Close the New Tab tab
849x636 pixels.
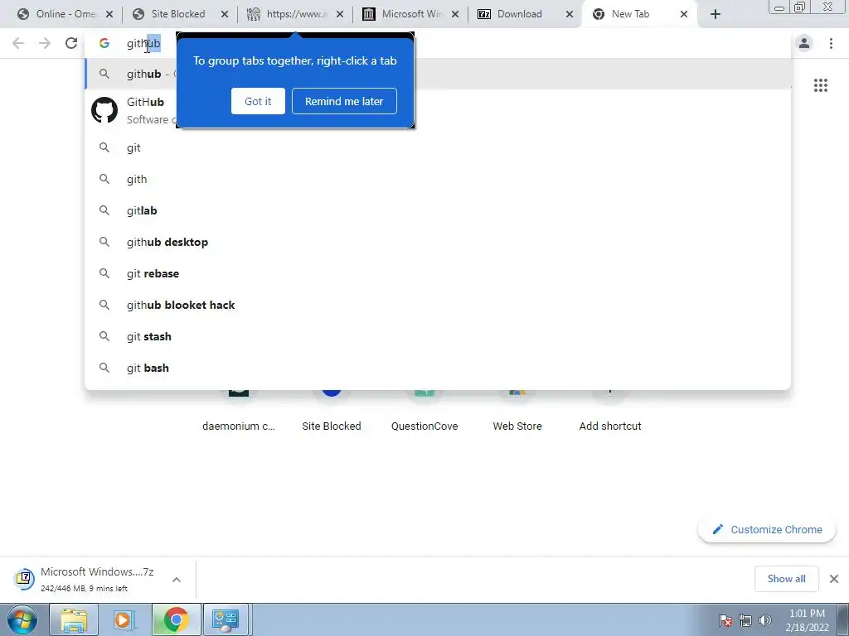coord(684,15)
